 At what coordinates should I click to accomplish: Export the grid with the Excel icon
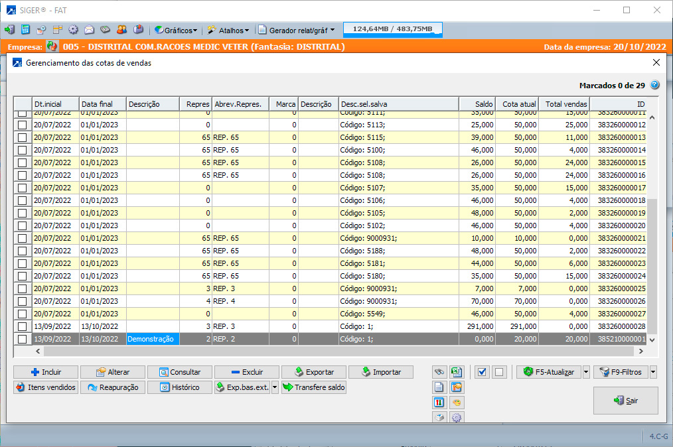(456, 372)
